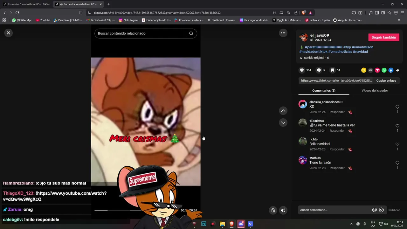The image size is (407, 229).
Task: Click the Seguir también button
Action: point(384,38)
